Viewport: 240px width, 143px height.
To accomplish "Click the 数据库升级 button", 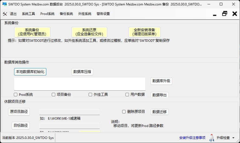I will coord(161,81).
